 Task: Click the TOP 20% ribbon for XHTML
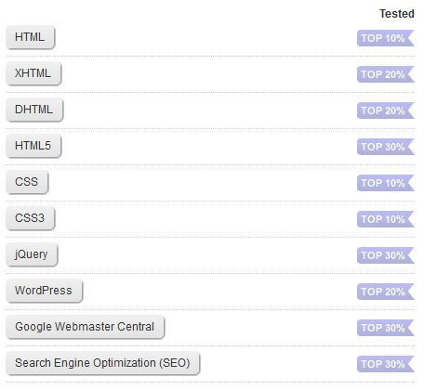coord(386,74)
